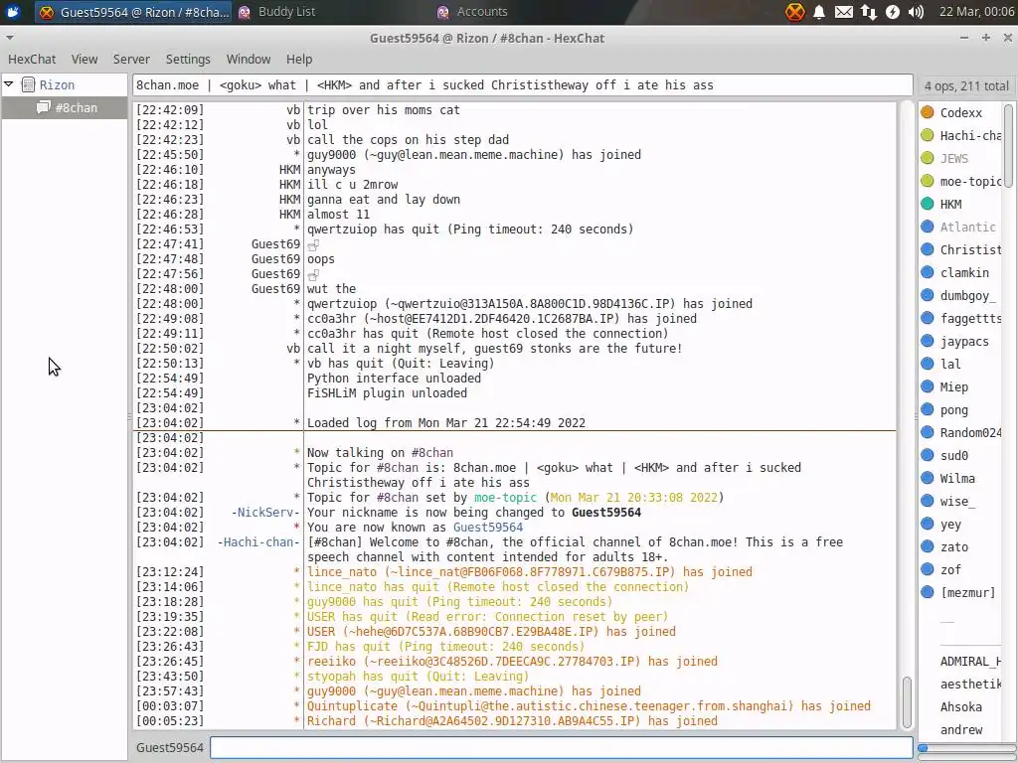Screen dimensions: 1018x763
Task: Click the topic bar text field
Action: [523, 85]
